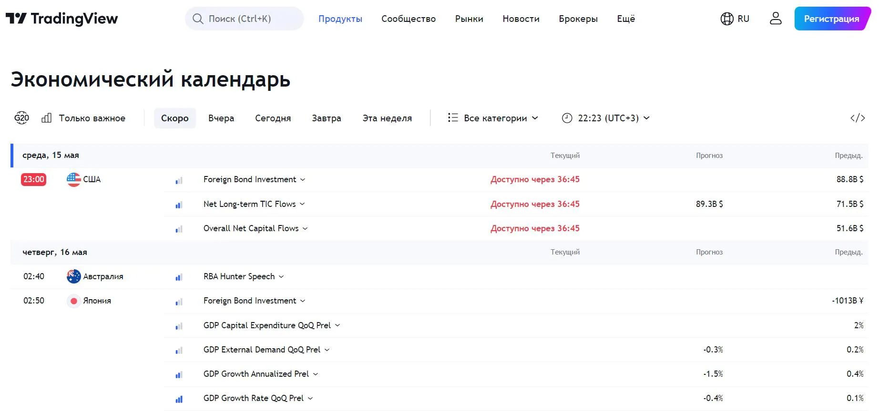The image size is (879, 411).
Task: Toggle the Только важное importance filter
Action: 83,118
